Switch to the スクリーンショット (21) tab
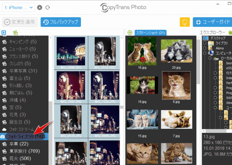Image resolution: width=232 pixels, height=165 pixels. coord(151,33)
